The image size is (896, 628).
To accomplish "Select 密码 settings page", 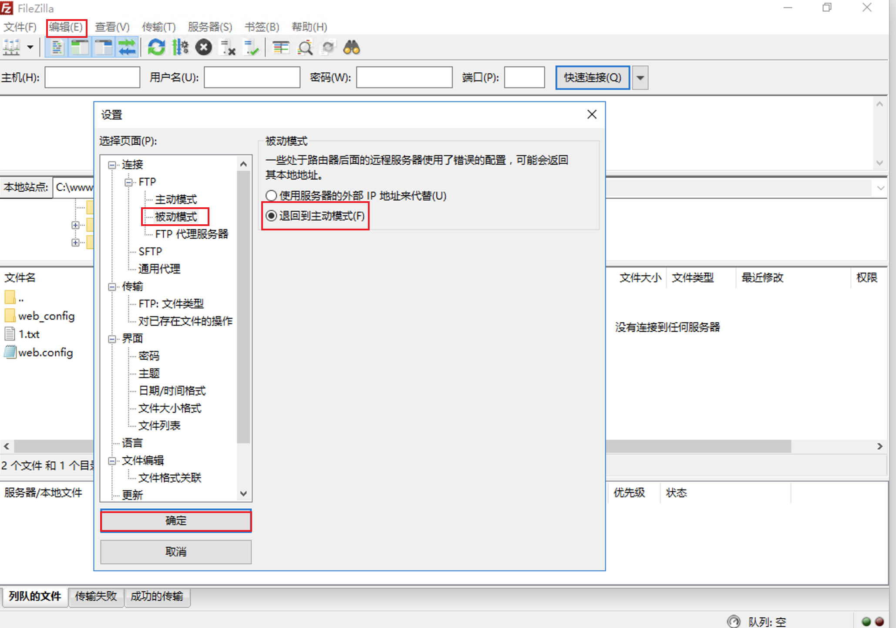I will [149, 356].
